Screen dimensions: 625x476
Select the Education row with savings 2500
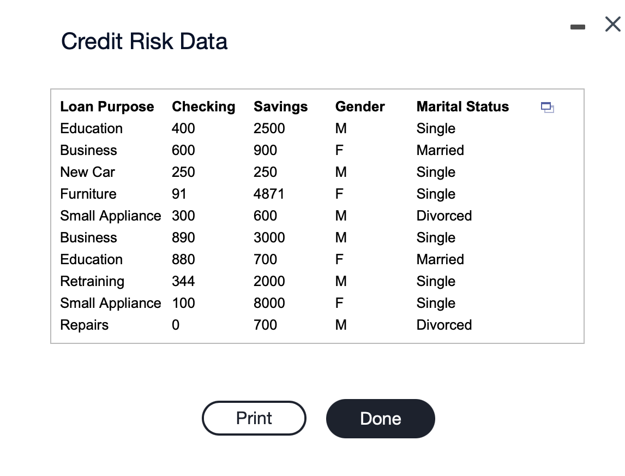point(91,128)
